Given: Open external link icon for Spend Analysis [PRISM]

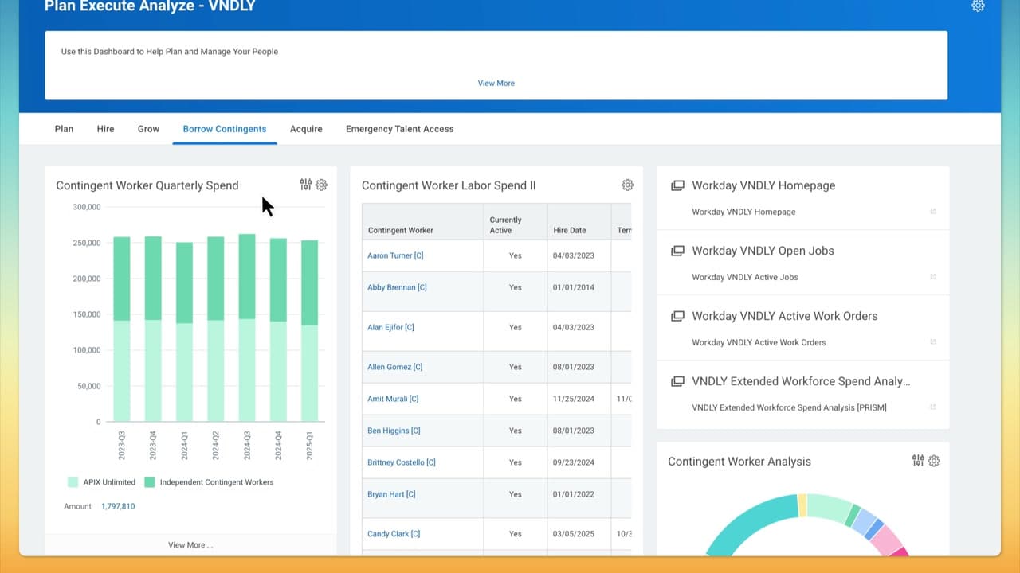Looking at the screenshot, I should (x=933, y=407).
